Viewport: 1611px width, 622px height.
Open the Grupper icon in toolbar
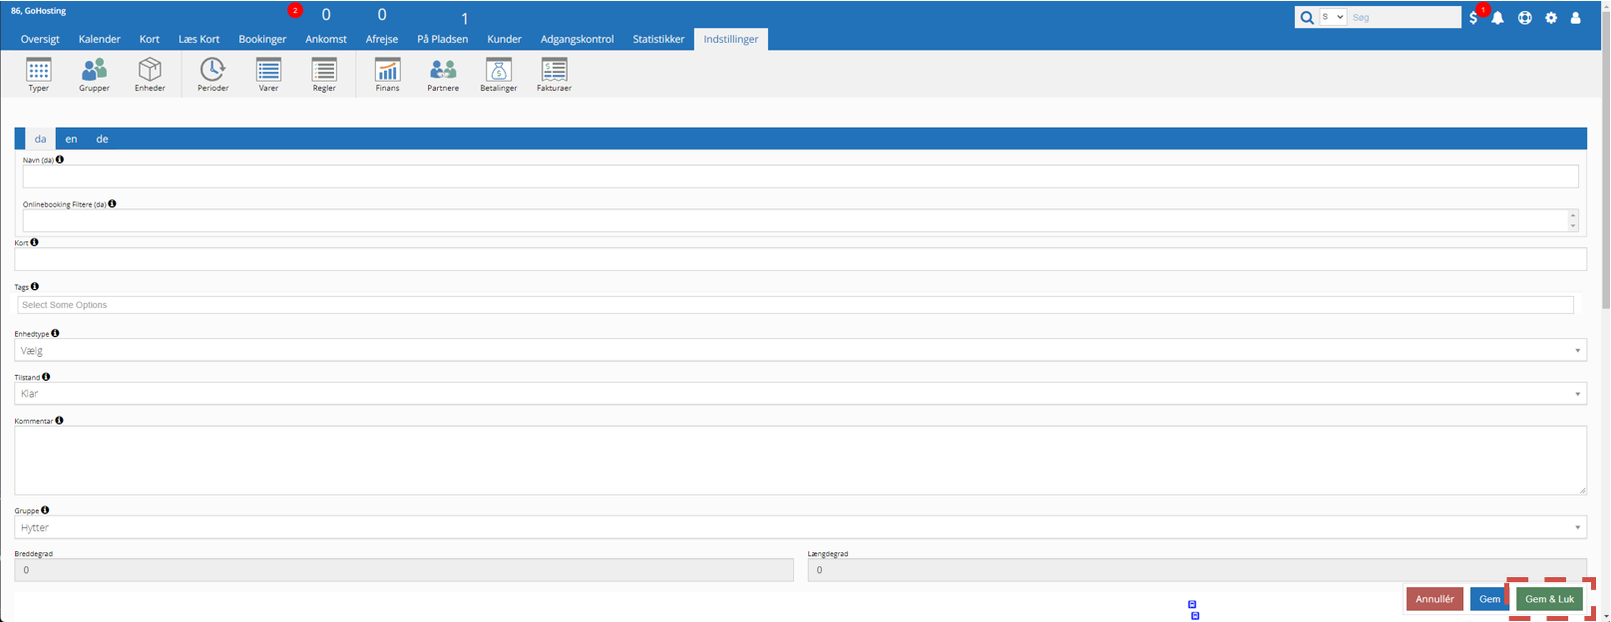[x=94, y=73]
